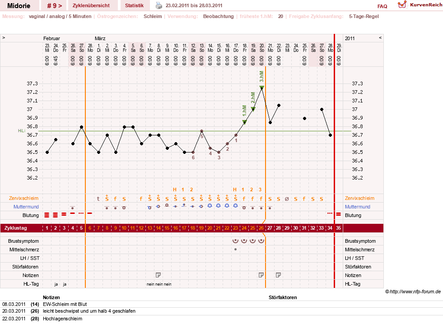Click the date range '23.02.2011 bis 28.03.2011'

194,5
